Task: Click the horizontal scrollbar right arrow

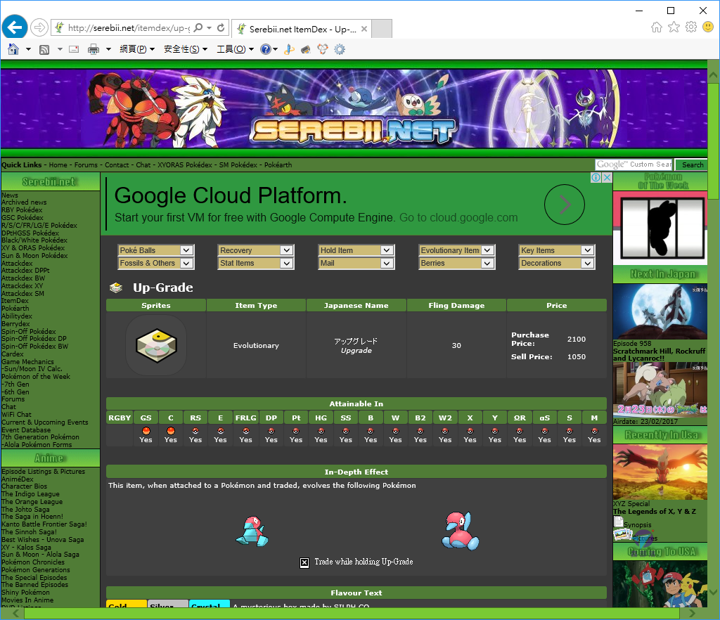Action: [x=692, y=613]
